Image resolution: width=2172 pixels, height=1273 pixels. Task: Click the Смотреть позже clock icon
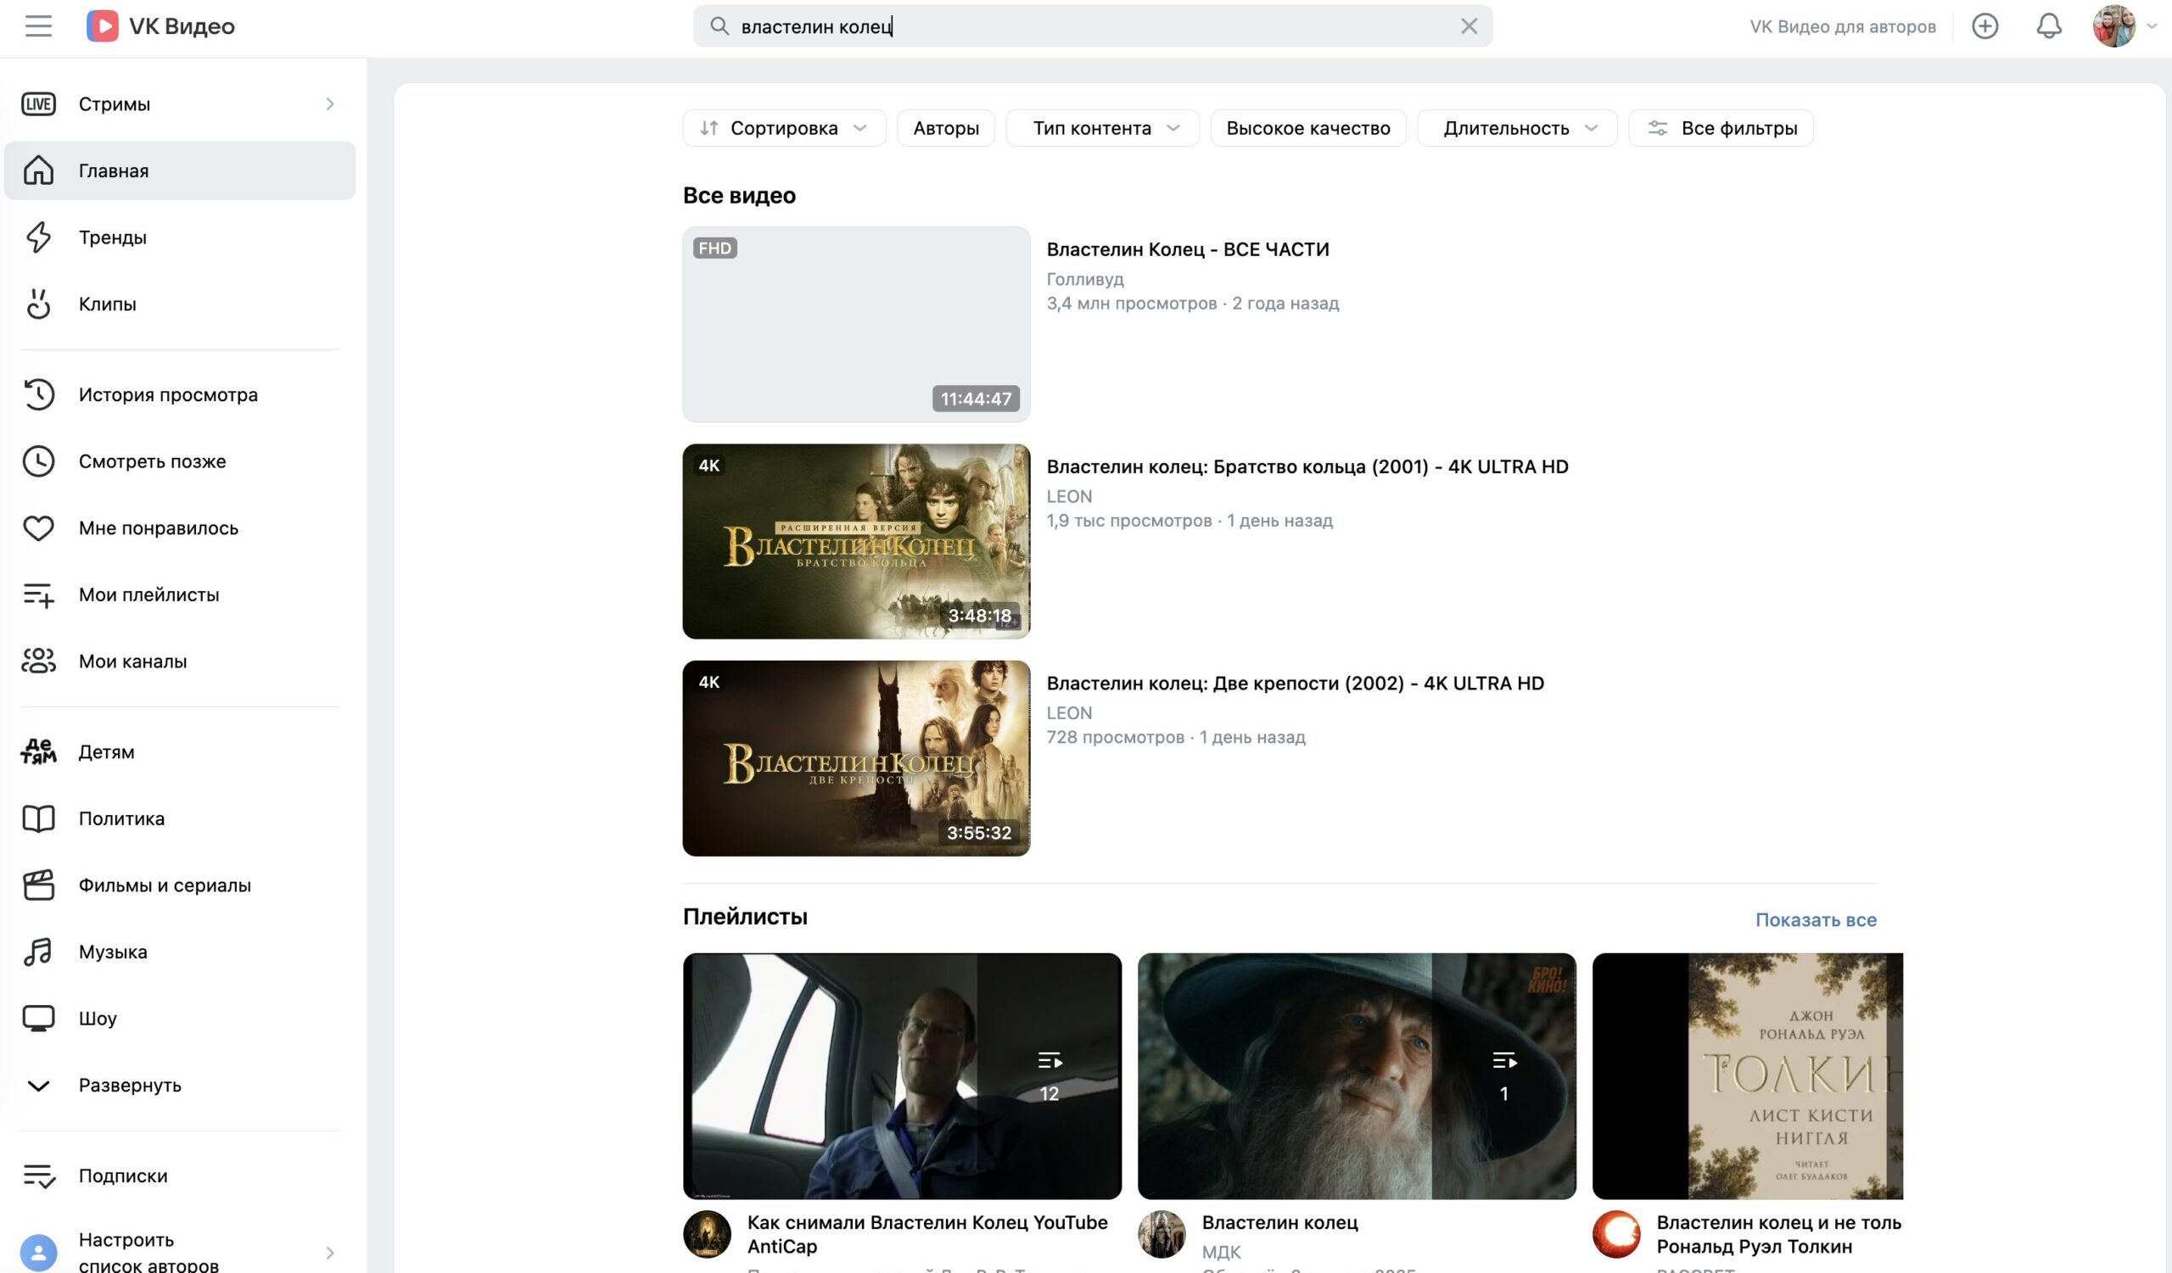pyautogui.click(x=38, y=461)
